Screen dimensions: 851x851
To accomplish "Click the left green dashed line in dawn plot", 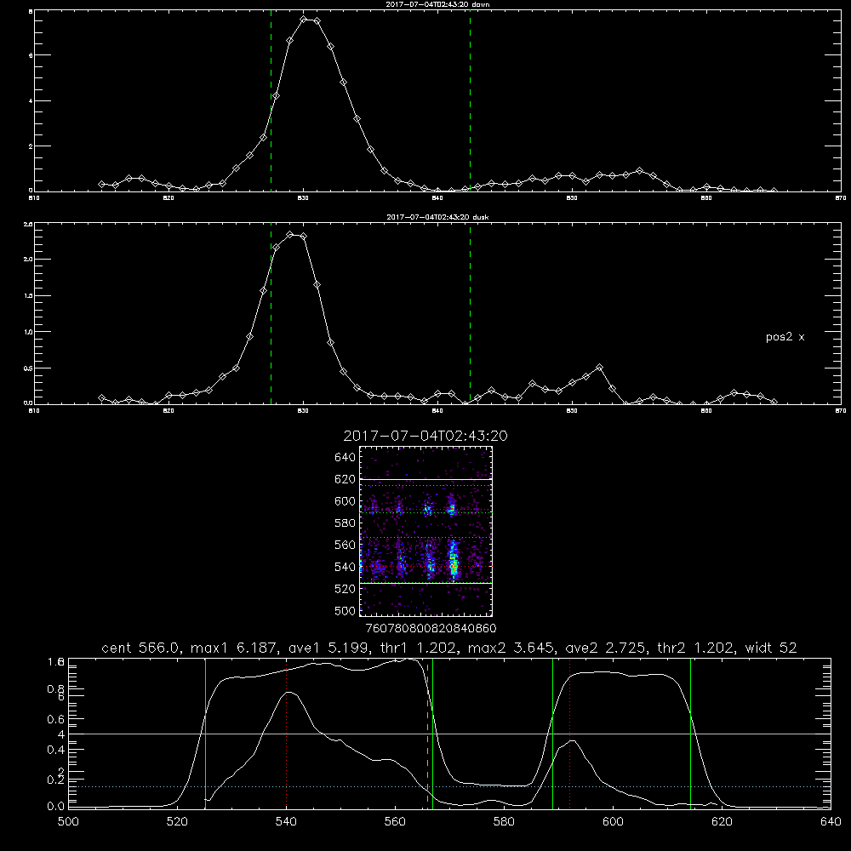I will (x=271, y=101).
